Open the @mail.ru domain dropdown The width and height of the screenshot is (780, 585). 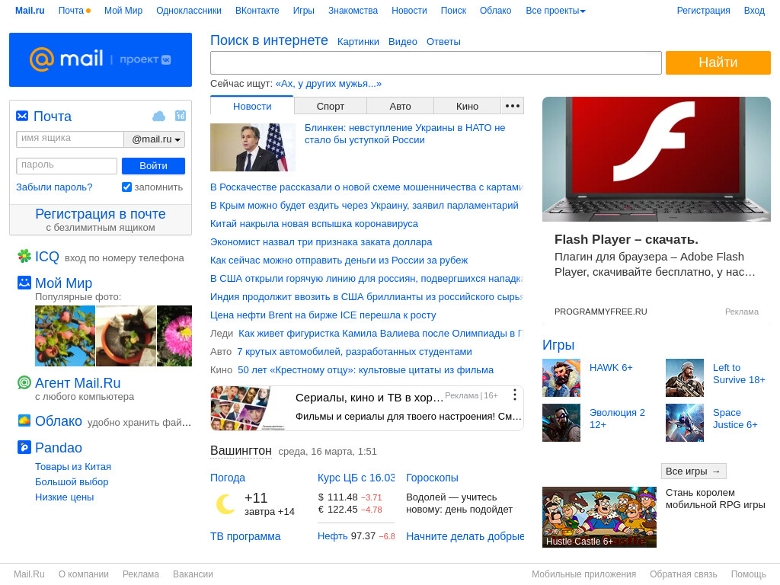coord(155,139)
